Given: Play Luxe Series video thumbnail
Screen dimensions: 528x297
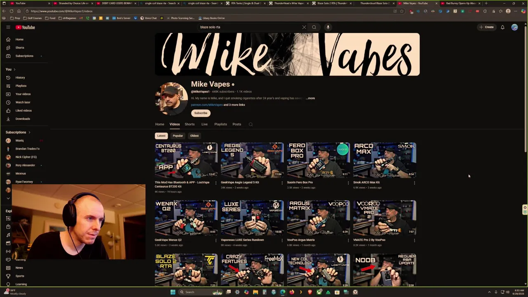Looking at the screenshot, I should (x=252, y=218).
